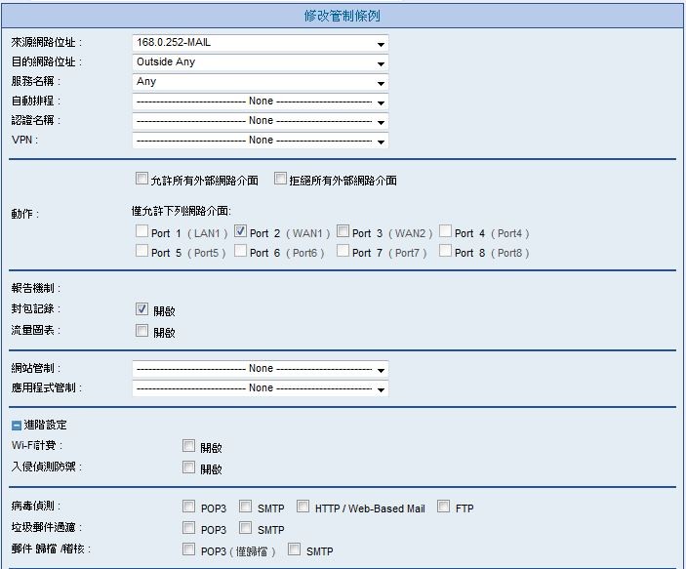Enable Port 5 (Port5) checkbox
Screen dimensions: 686x569
141,251
